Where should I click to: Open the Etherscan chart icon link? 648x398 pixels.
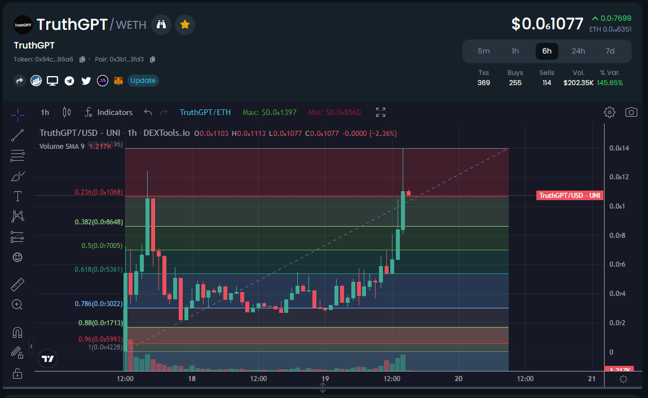(x=36, y=81)
